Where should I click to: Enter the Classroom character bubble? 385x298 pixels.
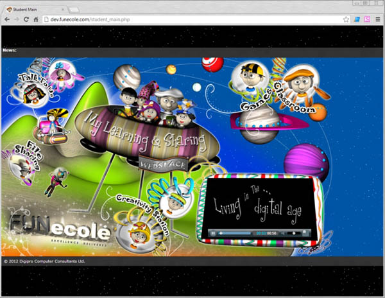(296, 83)
